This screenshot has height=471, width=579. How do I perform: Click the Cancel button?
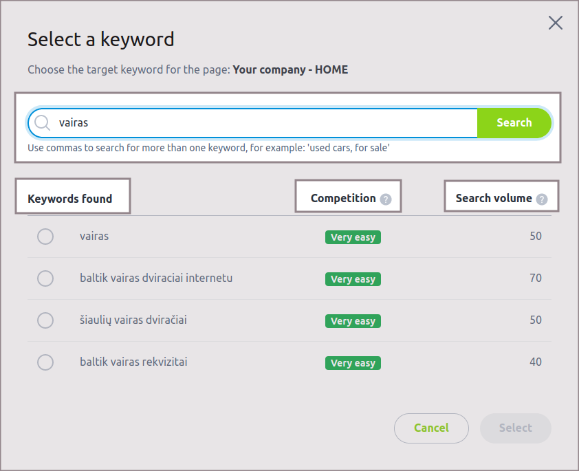[x=431, y=428]
